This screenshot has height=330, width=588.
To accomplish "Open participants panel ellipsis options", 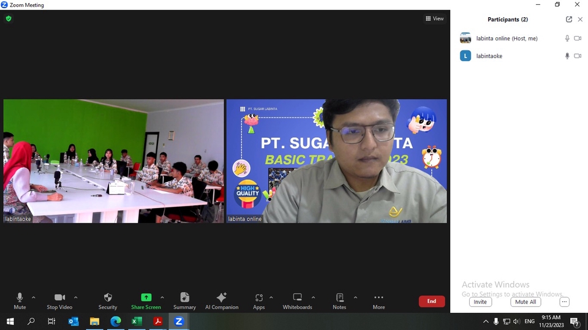I will [x=564, y=302].
